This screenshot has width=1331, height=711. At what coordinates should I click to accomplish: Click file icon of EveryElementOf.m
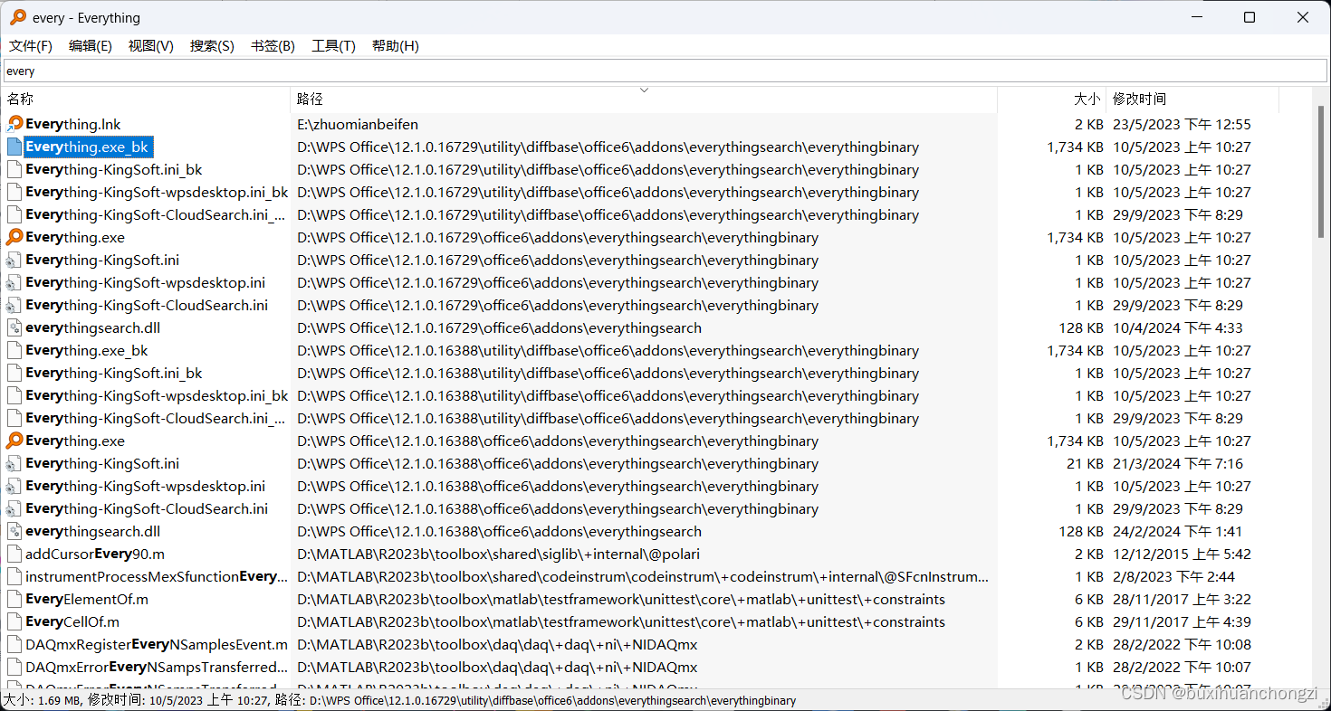pos(14,599)
